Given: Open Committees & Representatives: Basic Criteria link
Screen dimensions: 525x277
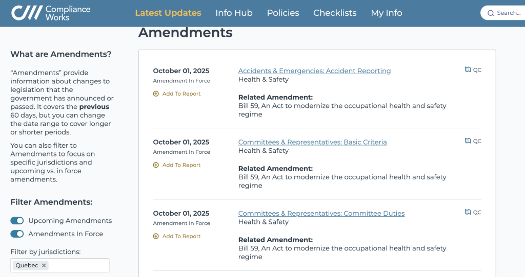Looking at the screenshot, I should pyautogui.click(x=312, y=142).
